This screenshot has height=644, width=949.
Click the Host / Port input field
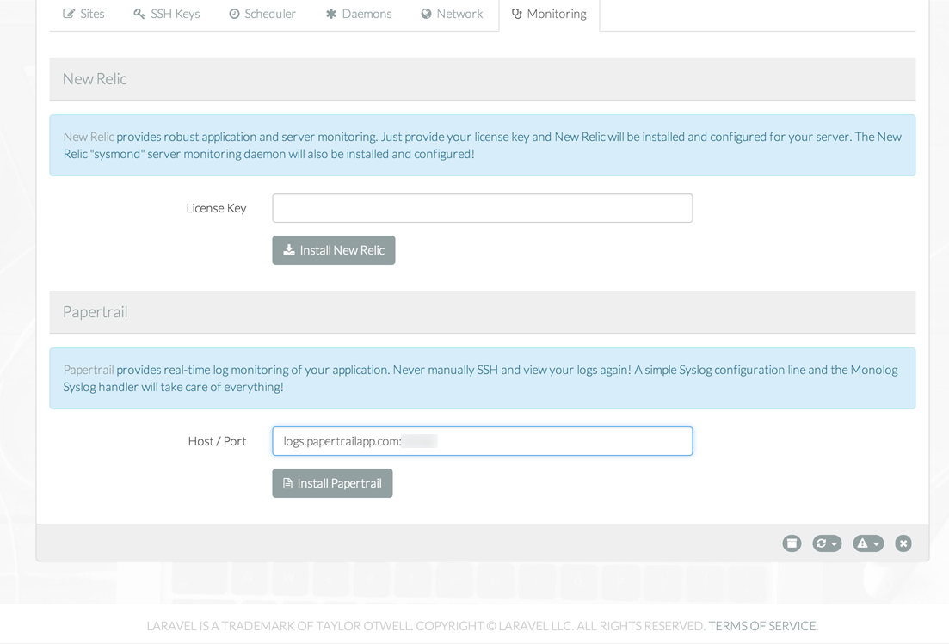[483, 441]
